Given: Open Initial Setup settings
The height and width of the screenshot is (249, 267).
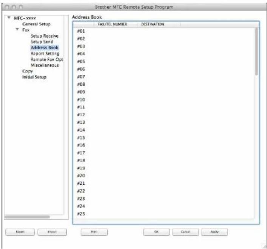Looking at the screenshot, I should tap(34, 77).
